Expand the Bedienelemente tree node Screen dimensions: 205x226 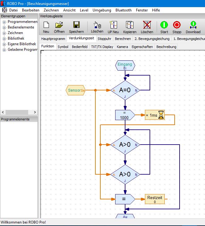click(x=4, y=27)
